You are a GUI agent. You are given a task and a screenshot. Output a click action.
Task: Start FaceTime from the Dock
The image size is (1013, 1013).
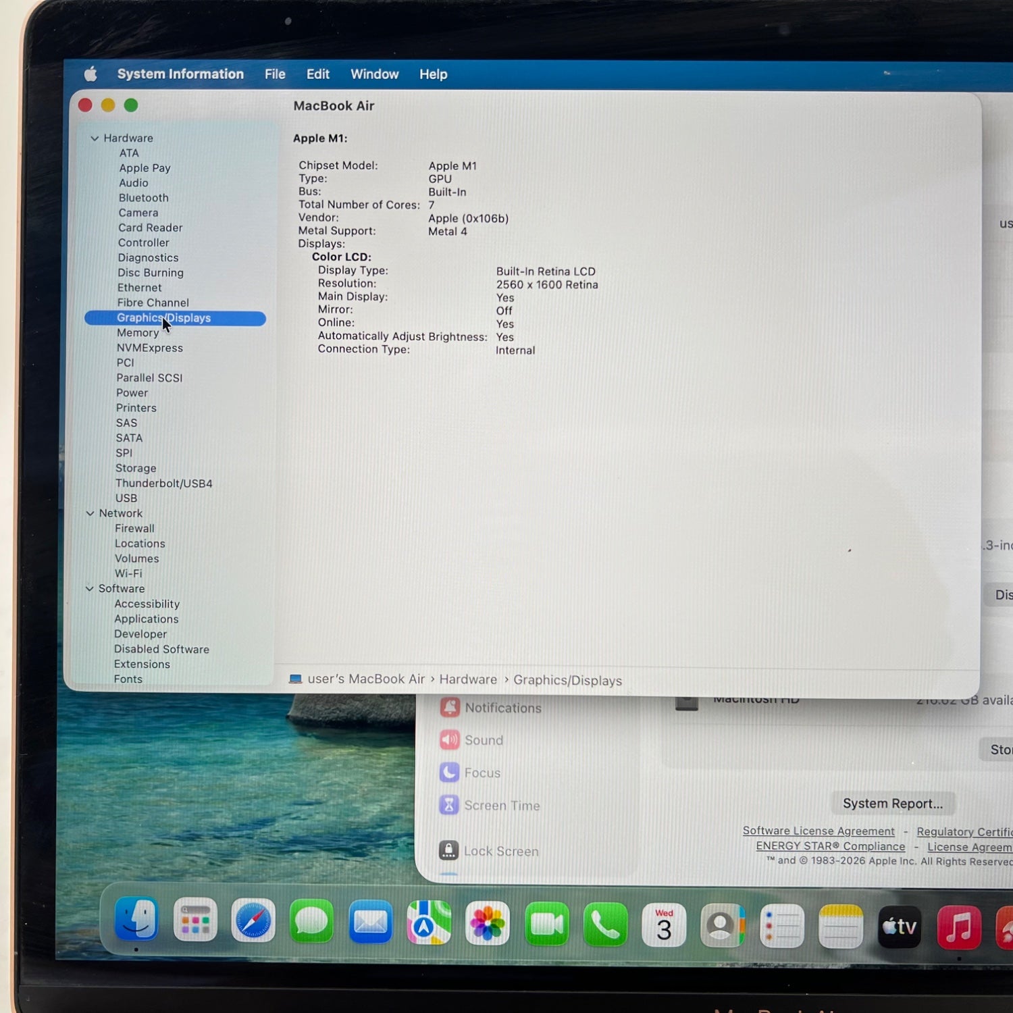(546, 924)
